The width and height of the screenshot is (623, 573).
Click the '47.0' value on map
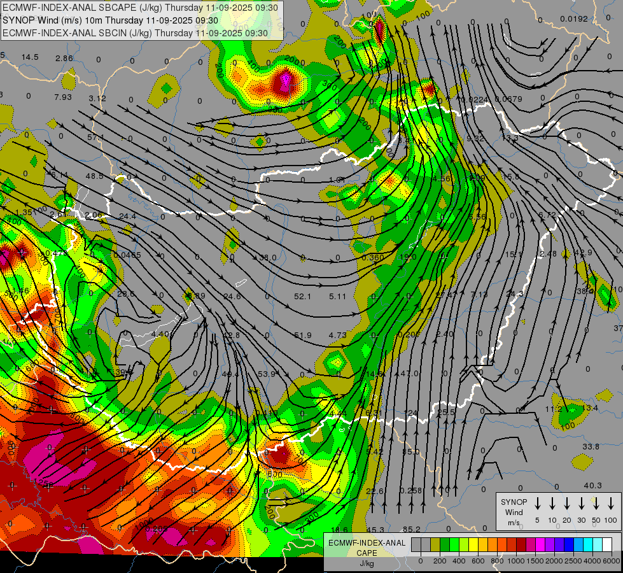[x=410, y=374]
